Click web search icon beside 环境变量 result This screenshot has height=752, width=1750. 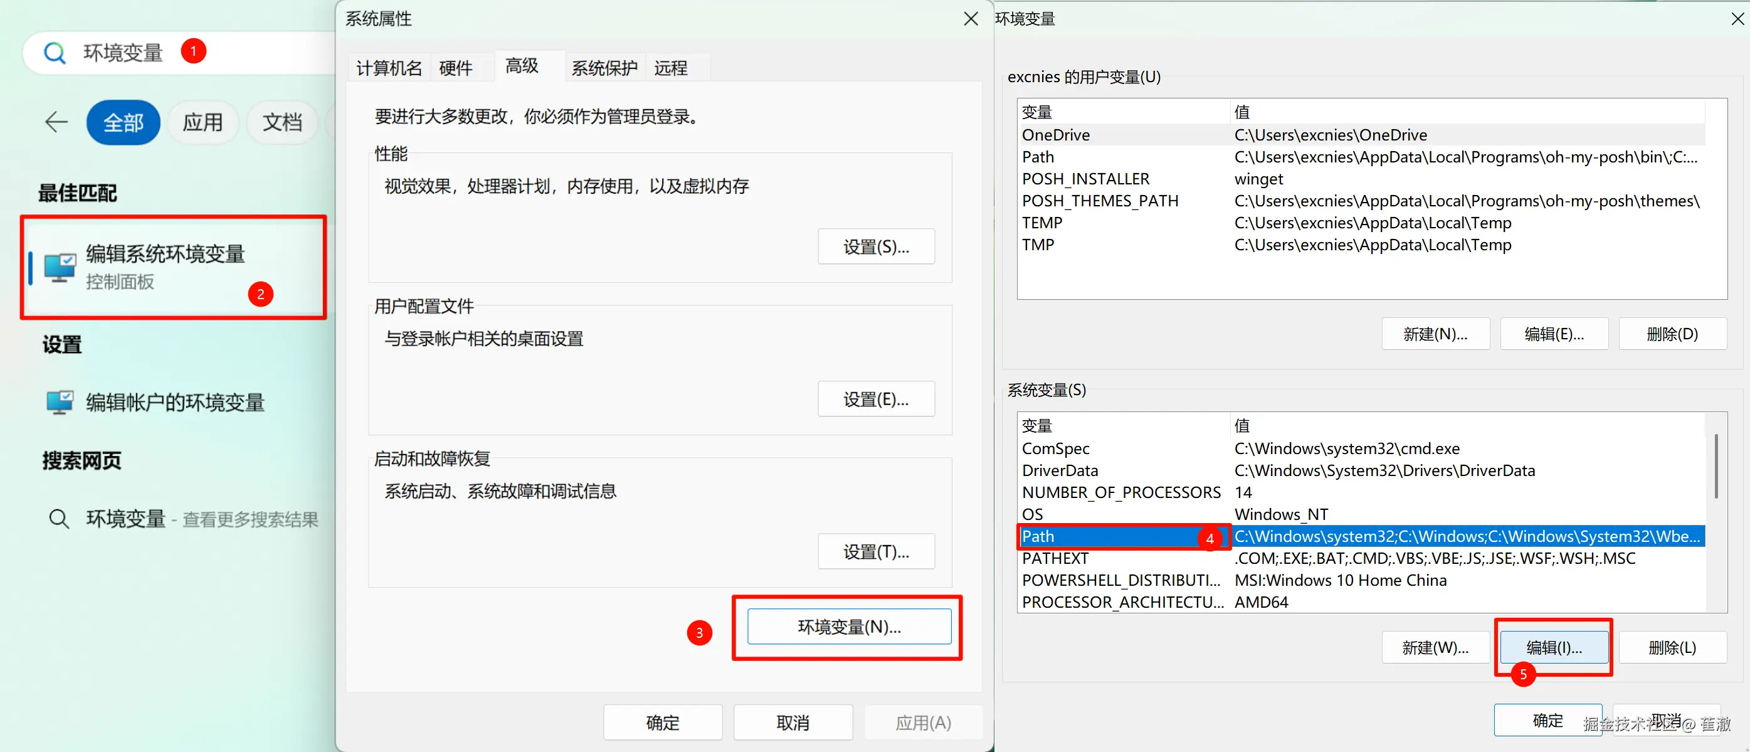click(59, 519)
